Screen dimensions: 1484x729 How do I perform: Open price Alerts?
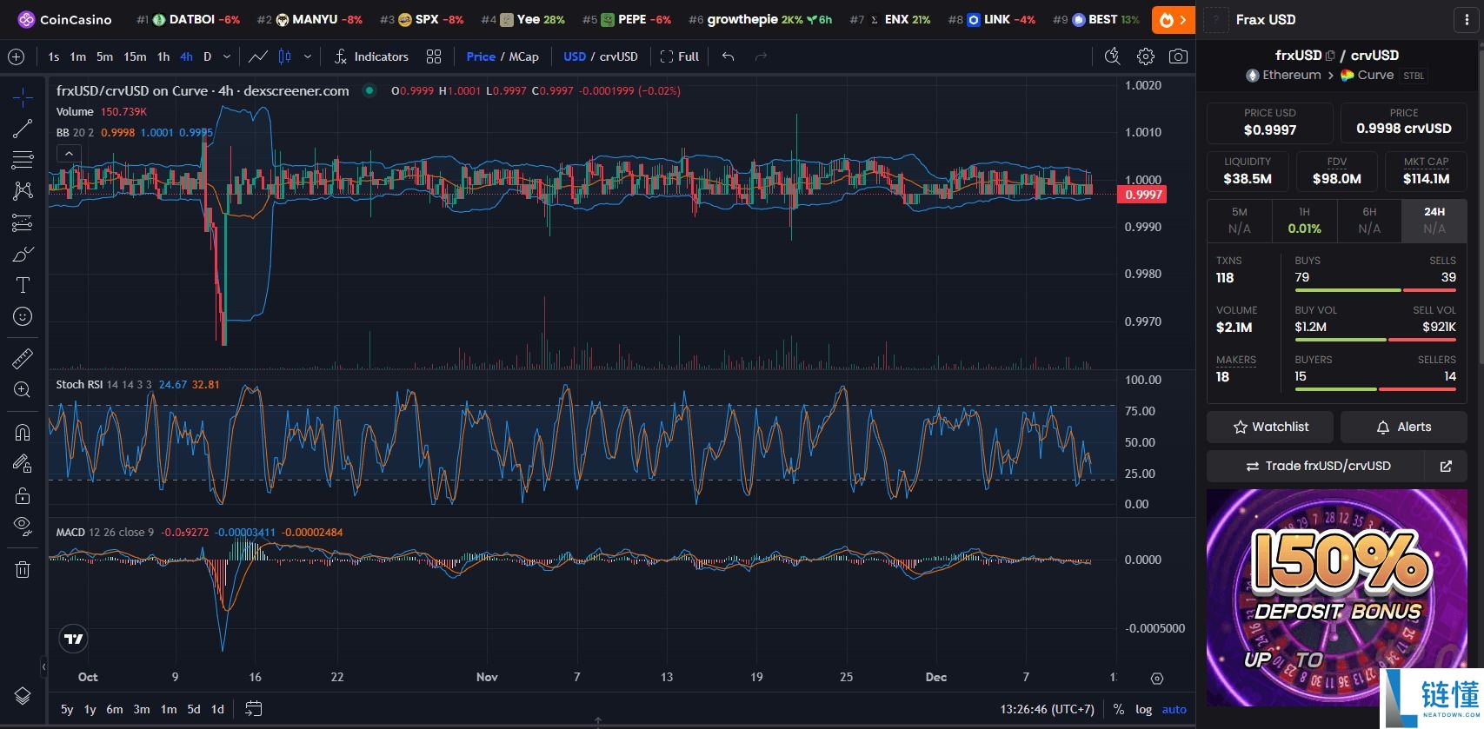coord(1403,427)
